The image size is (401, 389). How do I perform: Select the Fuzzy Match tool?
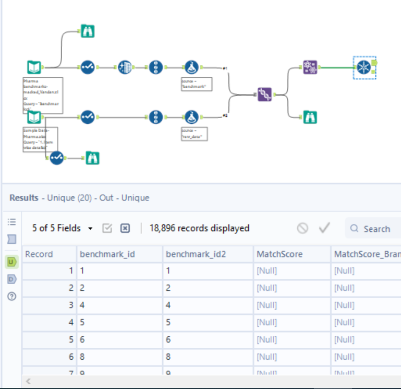(x=265, y=95)
